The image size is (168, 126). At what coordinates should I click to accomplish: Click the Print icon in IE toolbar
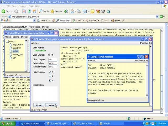click(79, 11)
